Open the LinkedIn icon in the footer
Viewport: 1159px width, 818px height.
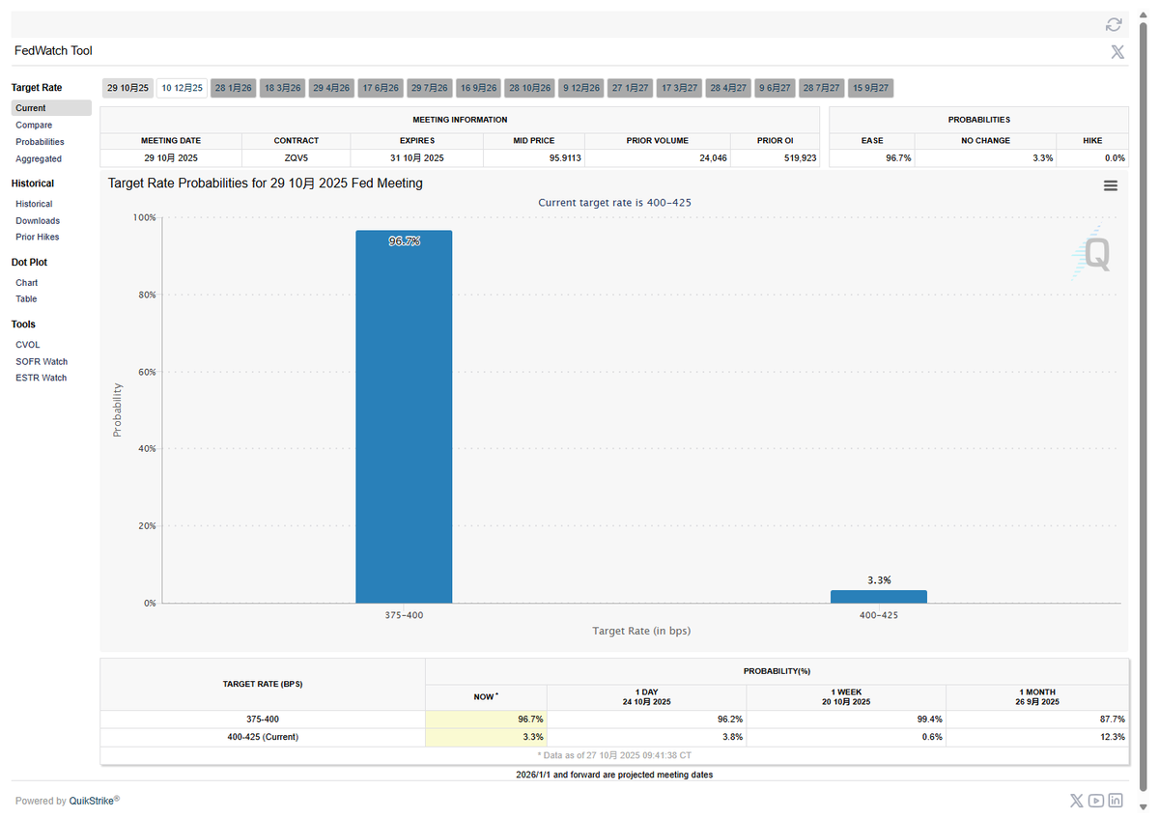[x=1116, y=800]
